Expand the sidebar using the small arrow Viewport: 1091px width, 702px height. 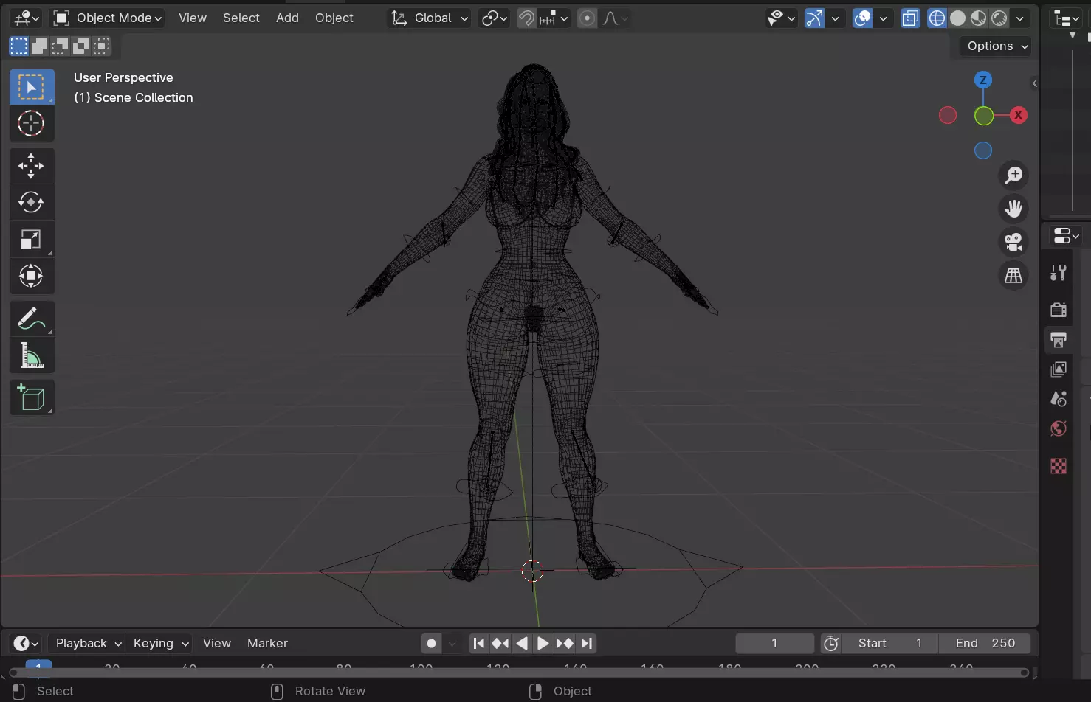pos(1035,83)
